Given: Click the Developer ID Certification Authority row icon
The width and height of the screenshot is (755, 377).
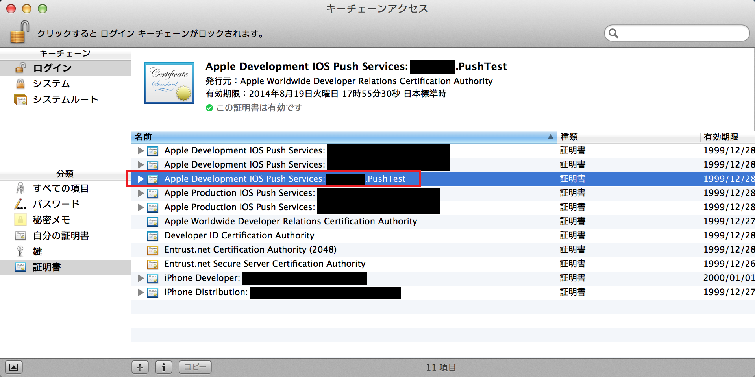Looking at the screenshot, I should (153, 236).
